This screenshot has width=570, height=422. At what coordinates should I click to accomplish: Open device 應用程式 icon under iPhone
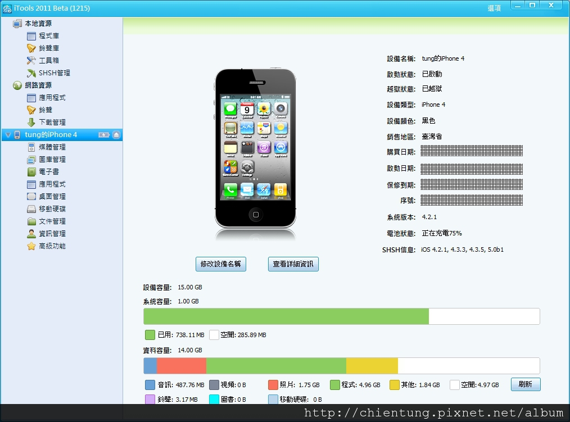click(x=31, y=184)
